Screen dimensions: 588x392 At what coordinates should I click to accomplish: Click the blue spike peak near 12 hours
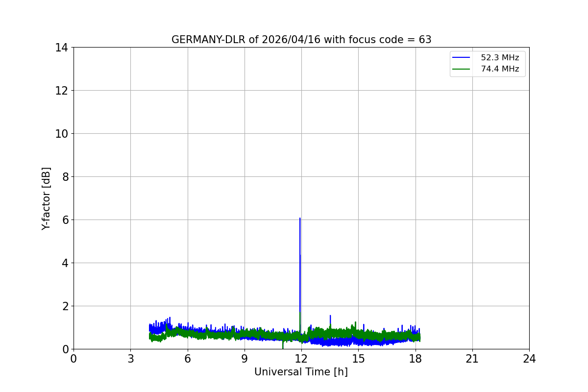coord(300,219)
